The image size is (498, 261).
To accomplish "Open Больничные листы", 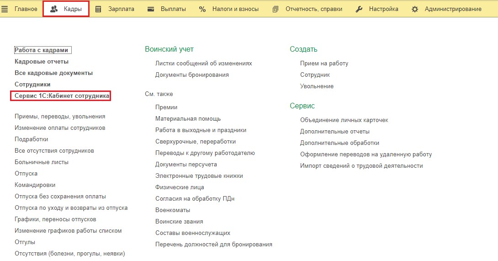I will point(42,162).
